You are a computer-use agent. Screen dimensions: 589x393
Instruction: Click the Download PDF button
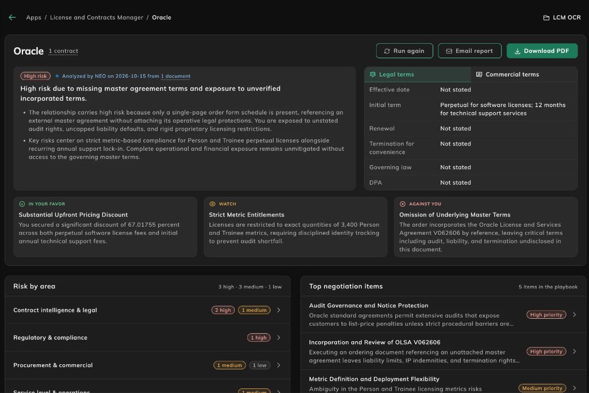542,51
